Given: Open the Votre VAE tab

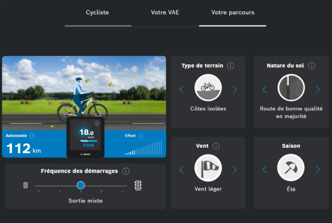Looking at the screenshot, I should click(165, 13).
